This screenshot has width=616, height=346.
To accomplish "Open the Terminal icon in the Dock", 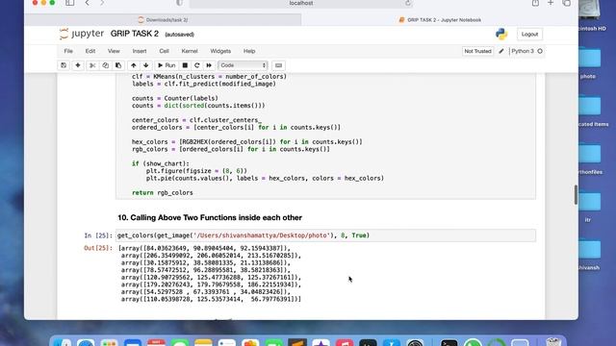I will click(449, 342).
